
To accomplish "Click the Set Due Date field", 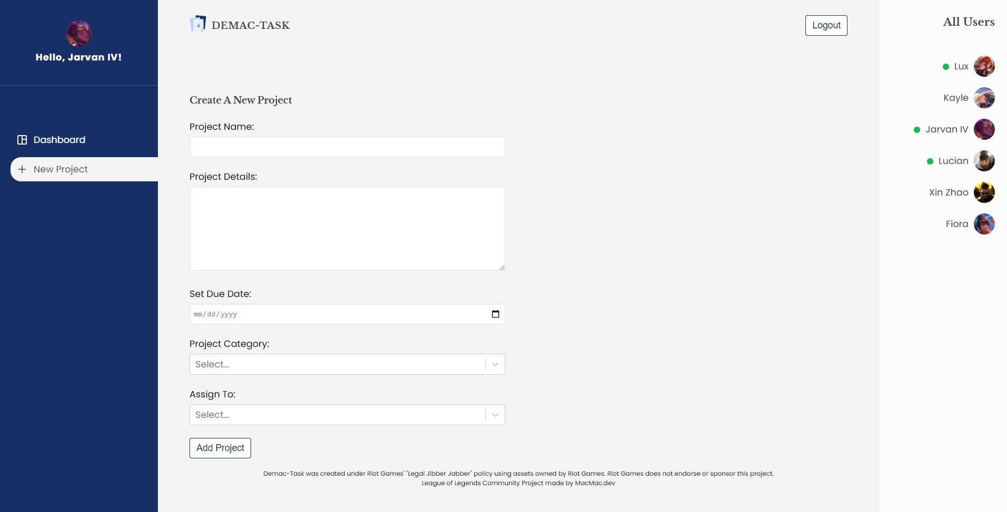I will [x=337, y=314].
